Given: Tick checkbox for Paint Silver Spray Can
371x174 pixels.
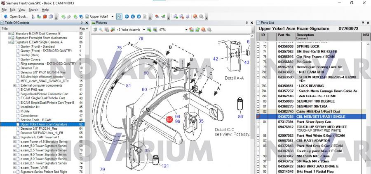Looking at the screenshot, I should [x=258, y=122].
